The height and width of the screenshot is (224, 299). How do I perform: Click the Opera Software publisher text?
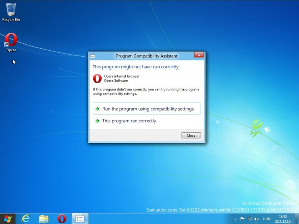click(x=116, y=80)
